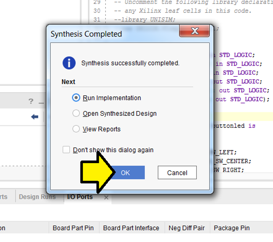This screenshot has width=273, height=242.
Task: Click the Board Part Interface column header
Action: click(x=131, y=228)
